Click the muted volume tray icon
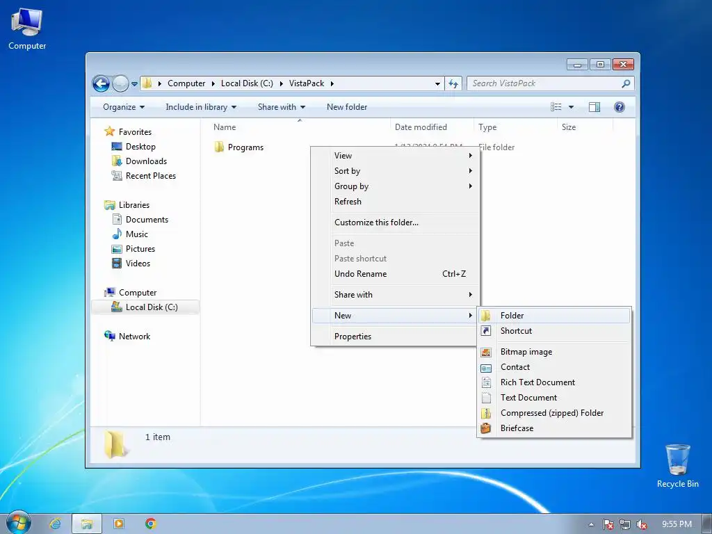The width and height of the screenshot is (712, 534). [x=642, y=524]
